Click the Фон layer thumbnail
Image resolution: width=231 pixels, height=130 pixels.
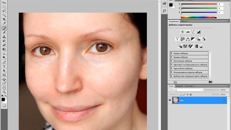click(175, 100)
